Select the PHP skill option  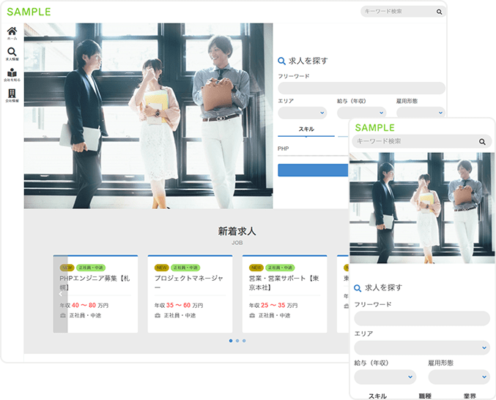(x=283, y=148)
